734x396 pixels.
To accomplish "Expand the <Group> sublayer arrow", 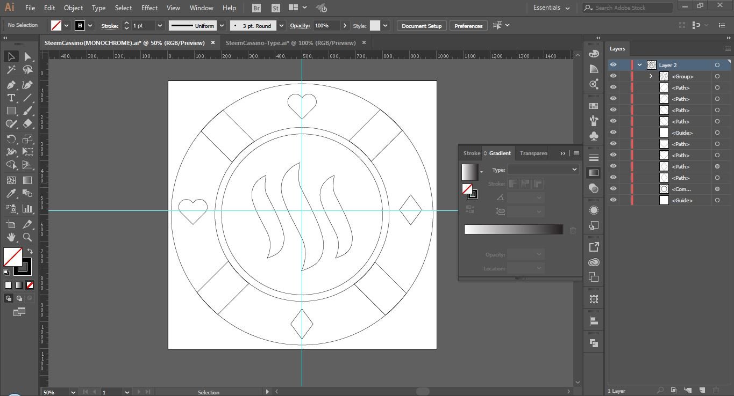I will tap(651, 76).
